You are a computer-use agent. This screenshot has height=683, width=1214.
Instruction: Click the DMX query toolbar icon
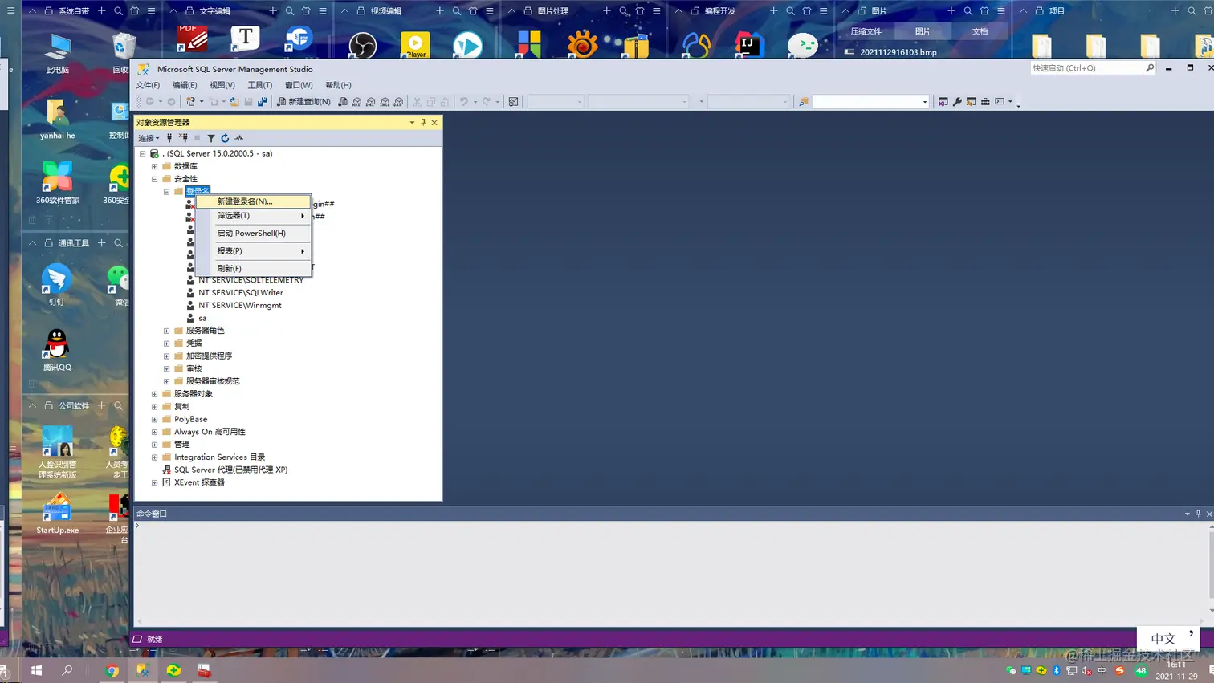pos(370,102)
